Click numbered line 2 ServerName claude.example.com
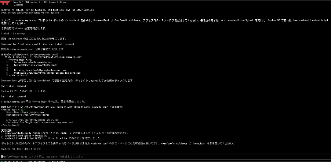The image size is (331, 162). coord(29,62)
